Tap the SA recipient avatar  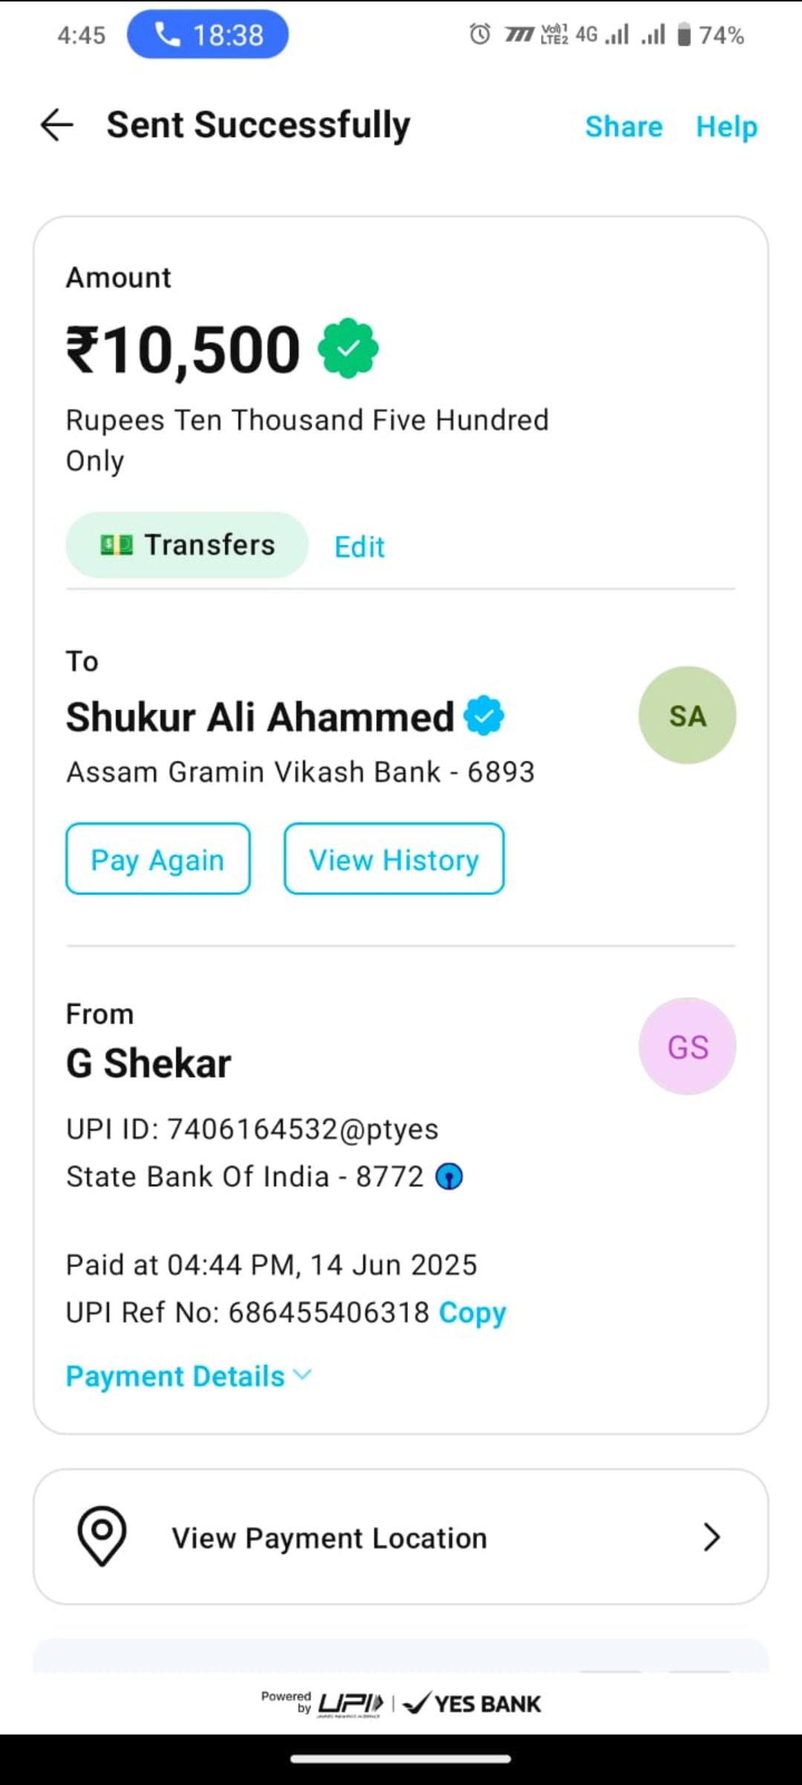point(687,715)
